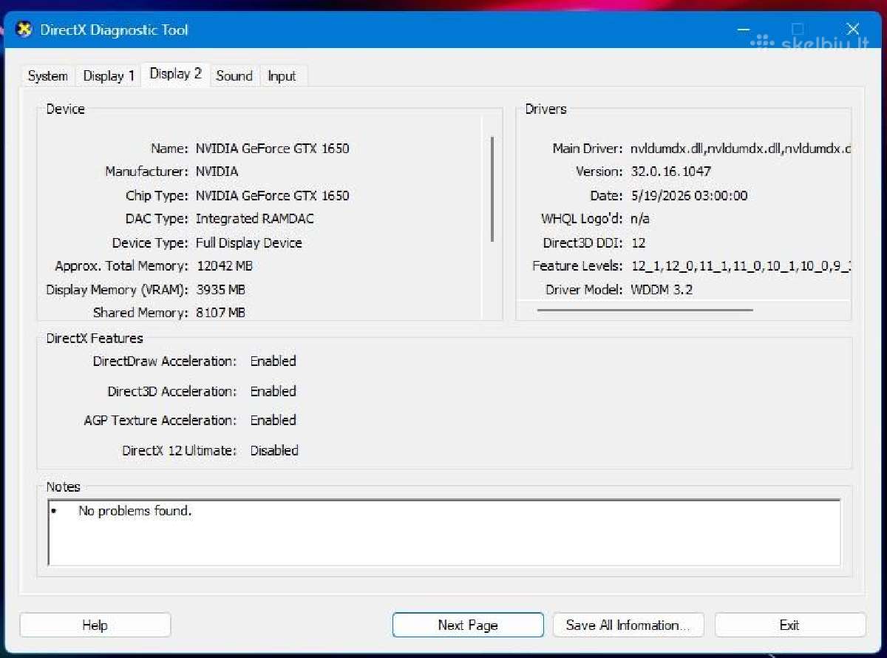Open the Display 1 tab
The width and height of the screenshot is (887, 658).
pyautogui.click(x=109, y=75)
